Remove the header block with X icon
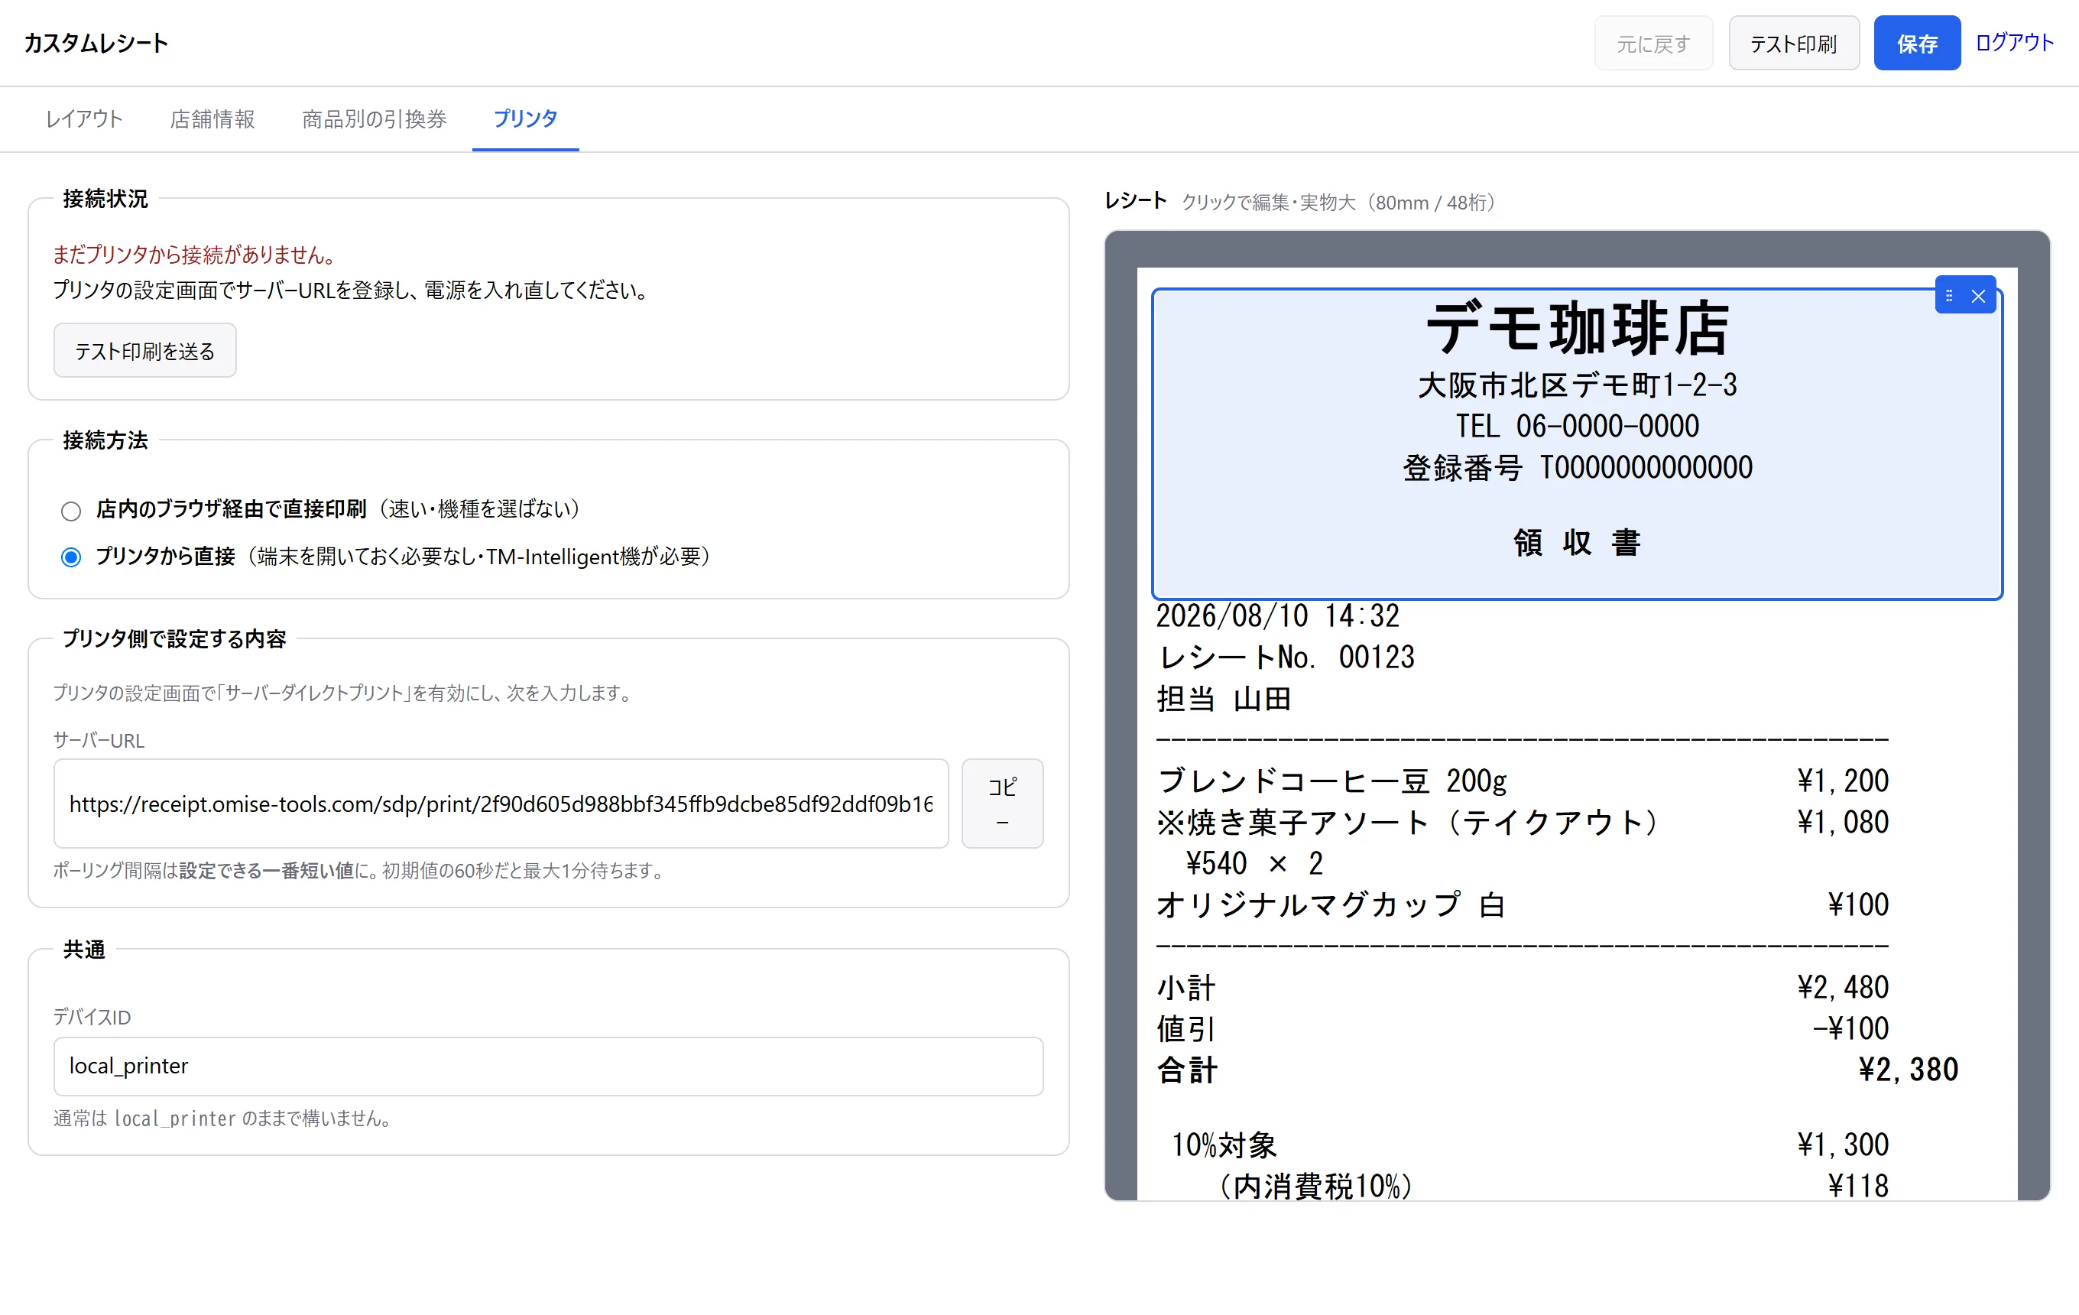The height and width of the screenshot is (1315, 2079). (1978, 296)
